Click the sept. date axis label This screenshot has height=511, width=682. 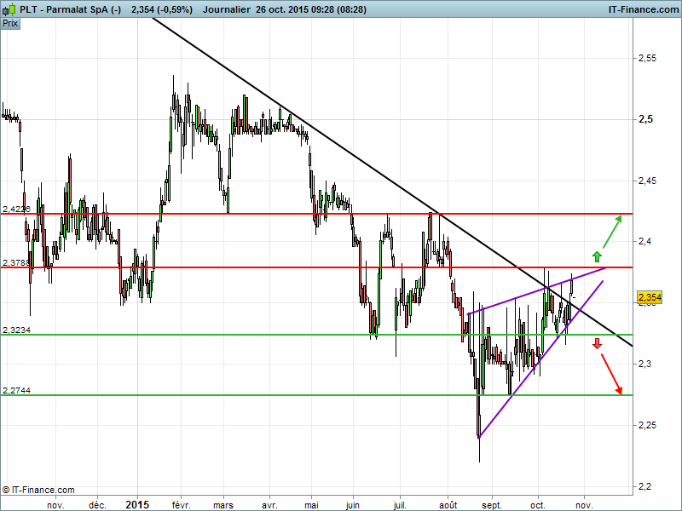tap(492, 505)
